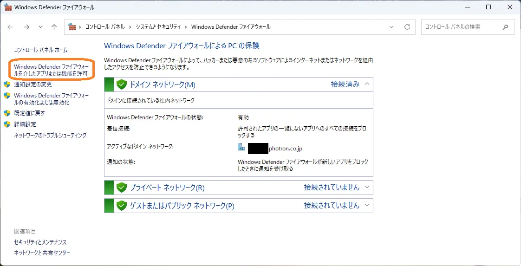The width and height of the screenshot is (521, 266).
Task: Open 既定値に戻す link
Action: [x=29, y=113]
